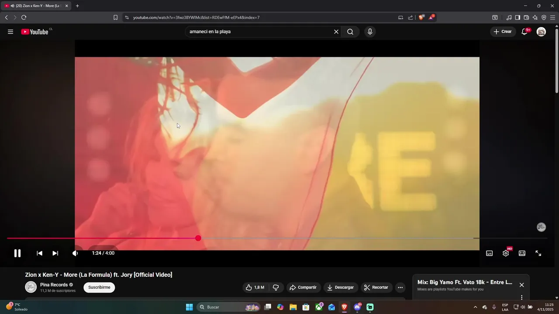Clip the video with Recortar
The width and height of the screenshot is (559, 314).
point(376,287)
